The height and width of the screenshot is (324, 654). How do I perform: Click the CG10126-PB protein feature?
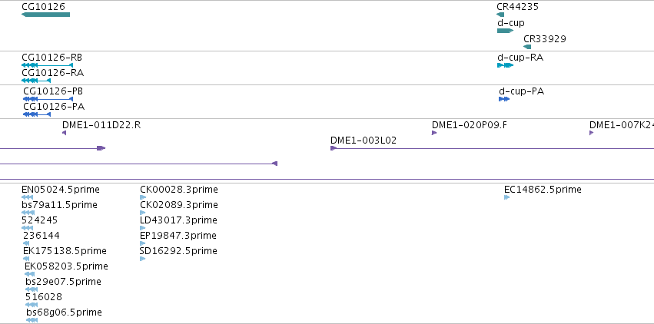tap(48, 99)
